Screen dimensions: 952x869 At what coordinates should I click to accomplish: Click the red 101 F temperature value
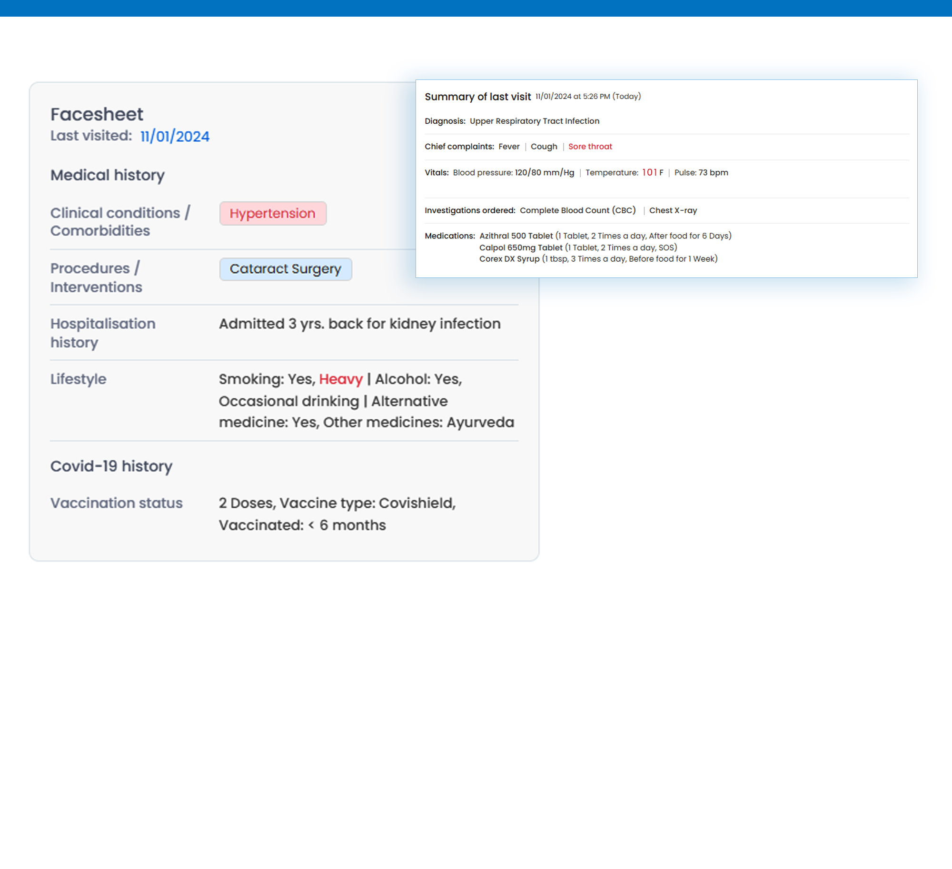click(652, 172)
